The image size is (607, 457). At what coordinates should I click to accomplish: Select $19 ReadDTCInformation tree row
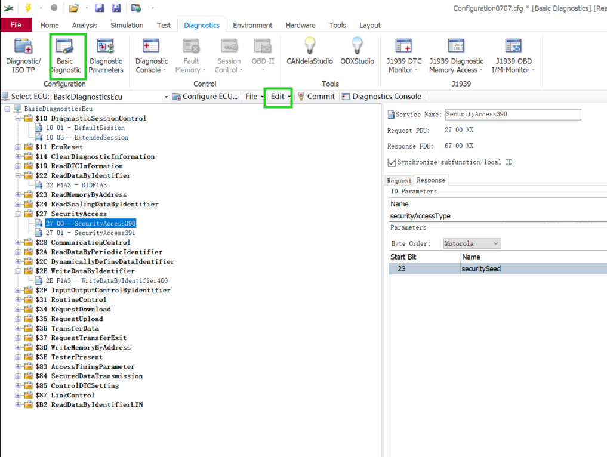click(79, 166)
